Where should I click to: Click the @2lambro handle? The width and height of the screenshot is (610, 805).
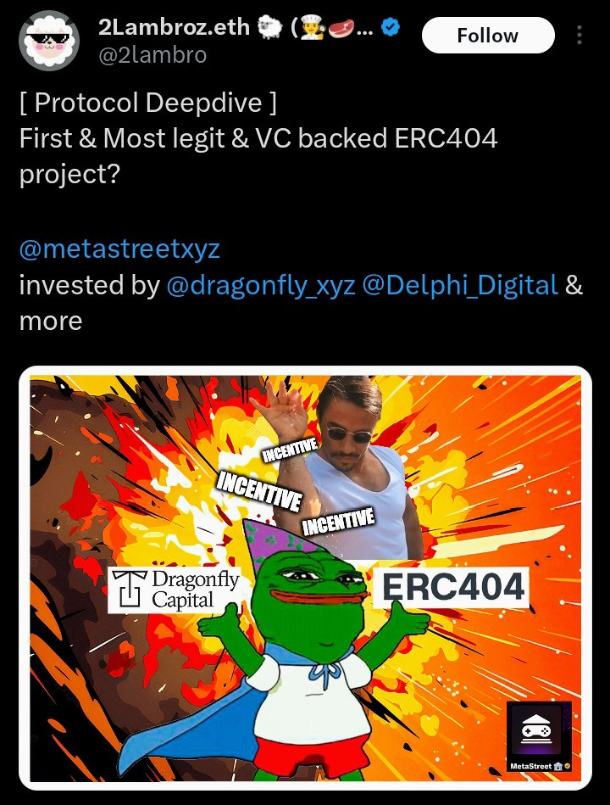(152, 55)
